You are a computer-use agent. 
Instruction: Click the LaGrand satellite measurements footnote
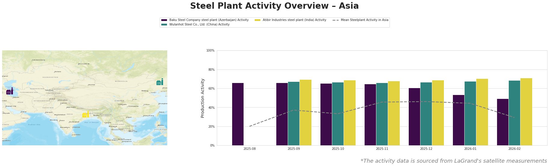(453, 161)
